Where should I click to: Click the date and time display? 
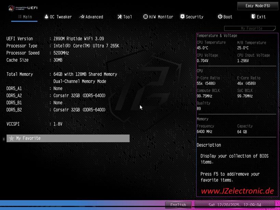coord(235,205)
